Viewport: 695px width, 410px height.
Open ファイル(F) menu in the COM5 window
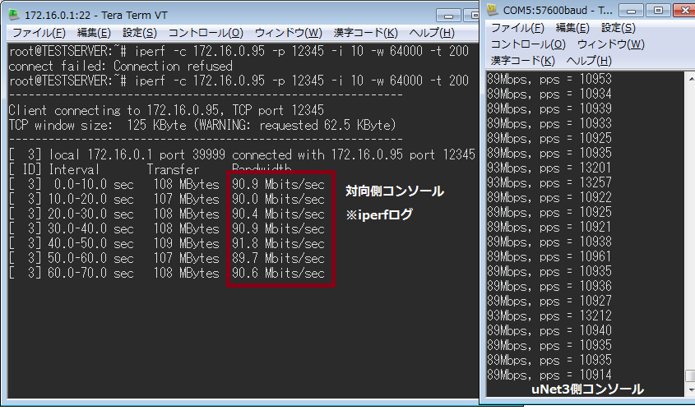click(x=519, y=28)
